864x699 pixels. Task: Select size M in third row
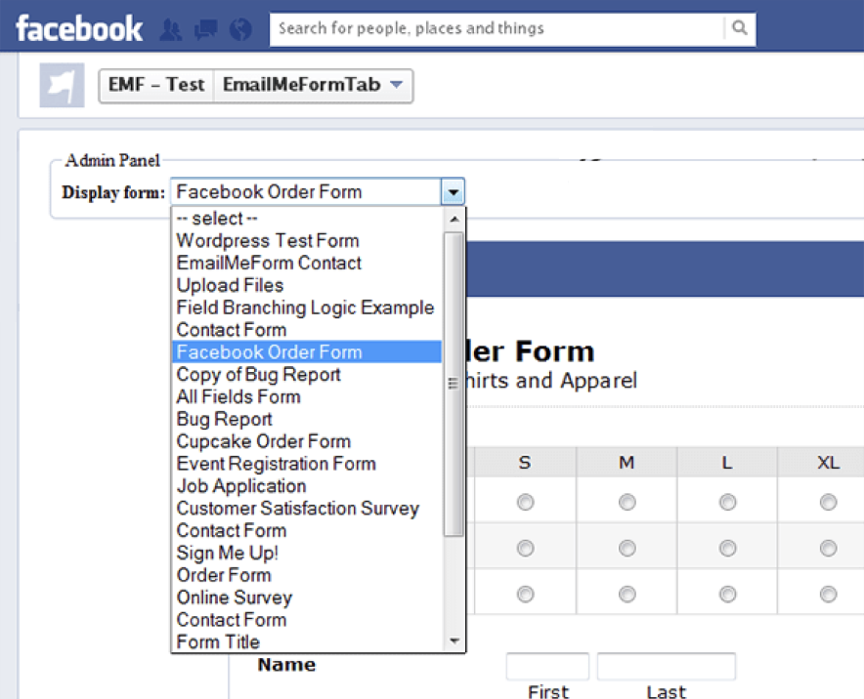pyautogui.click(x=626, y=595)
